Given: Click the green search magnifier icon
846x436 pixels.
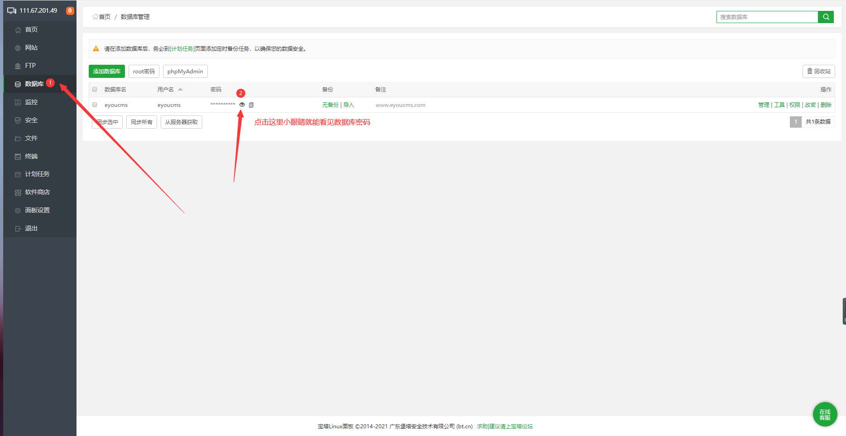Looking at the screenshot, I should 826,17.
